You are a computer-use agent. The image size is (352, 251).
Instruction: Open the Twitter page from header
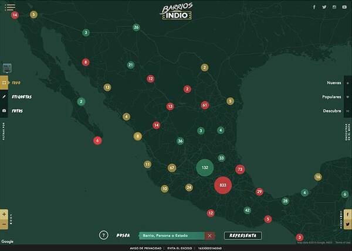click(324, 7)
